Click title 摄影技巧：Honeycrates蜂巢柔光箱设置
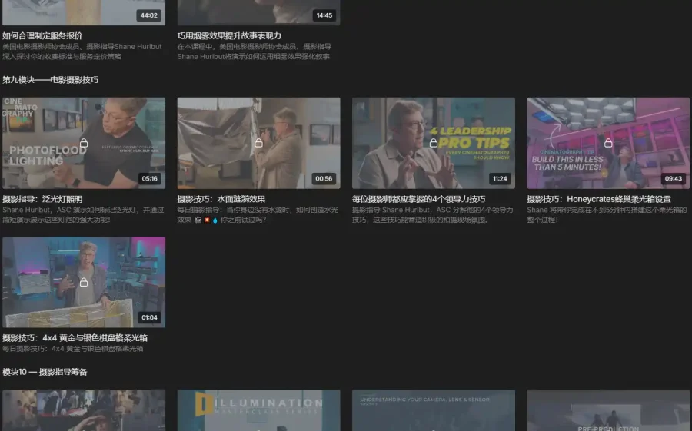This screenshot has width=692, height=431. [599, 199]
